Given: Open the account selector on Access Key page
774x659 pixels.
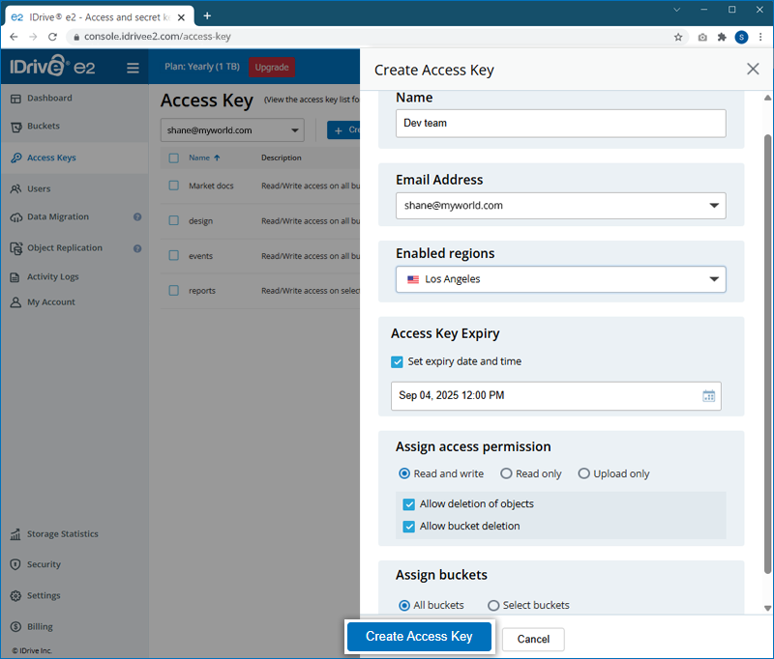Looking at the screenshot, I should click(x=231, y=130).
